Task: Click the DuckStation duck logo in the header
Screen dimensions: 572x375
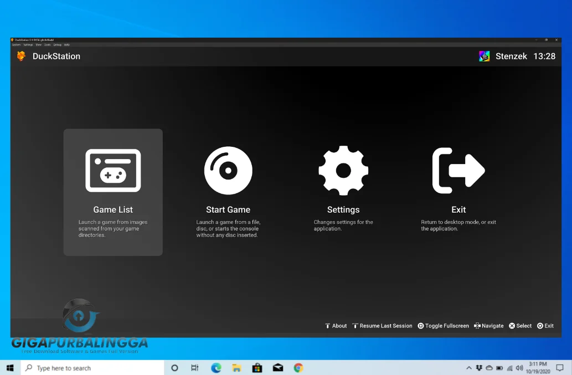Action: pyautogui.click(x=21, y=56)
